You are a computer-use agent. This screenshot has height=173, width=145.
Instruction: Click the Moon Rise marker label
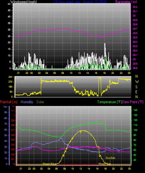coord(49,164)
